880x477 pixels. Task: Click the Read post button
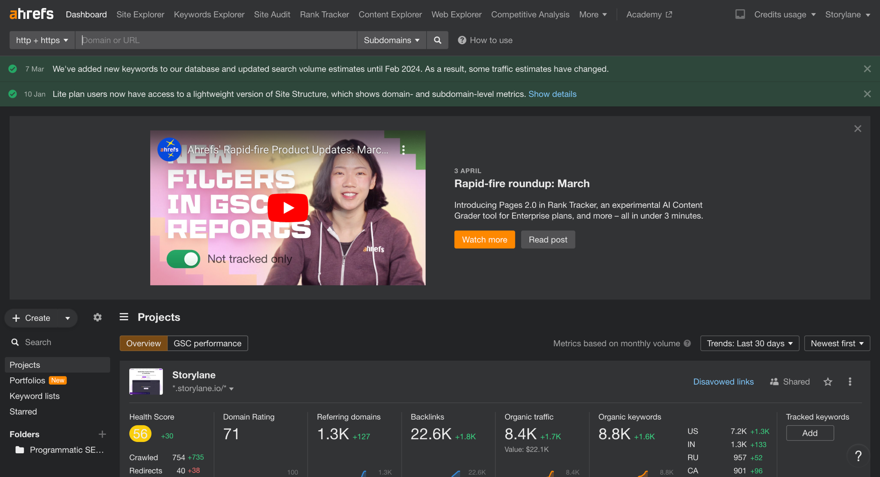pos(548,239)
